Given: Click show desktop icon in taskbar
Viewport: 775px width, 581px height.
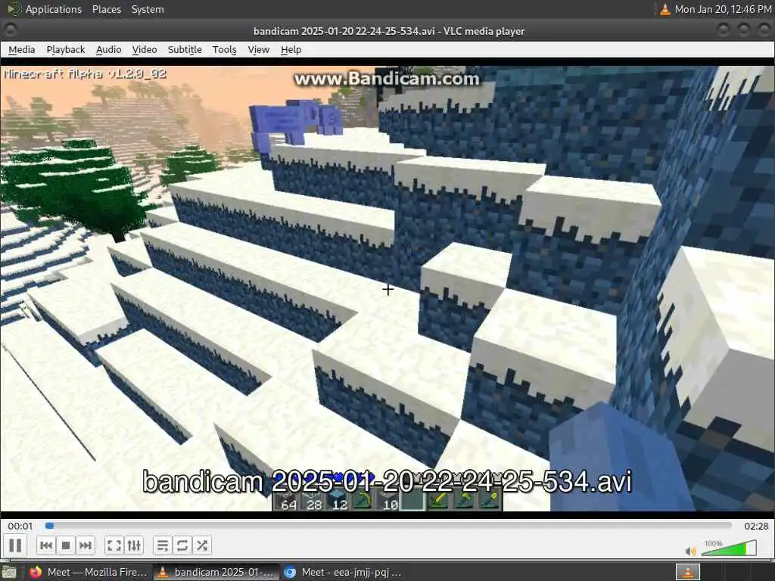Looking at the screenshot, I should [x=9, y=573].
